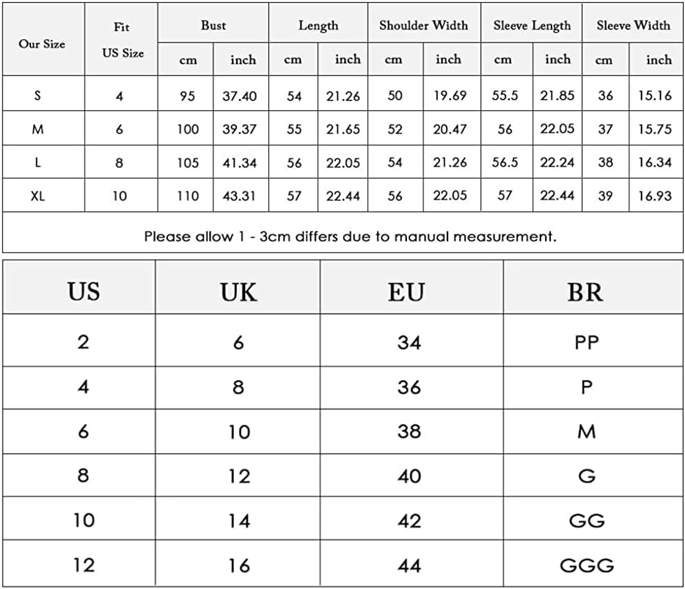The width and height of the screenshot is (685, 589).
Task: Select the 19.69 inch shoulder width value
Action: [450, 96]
